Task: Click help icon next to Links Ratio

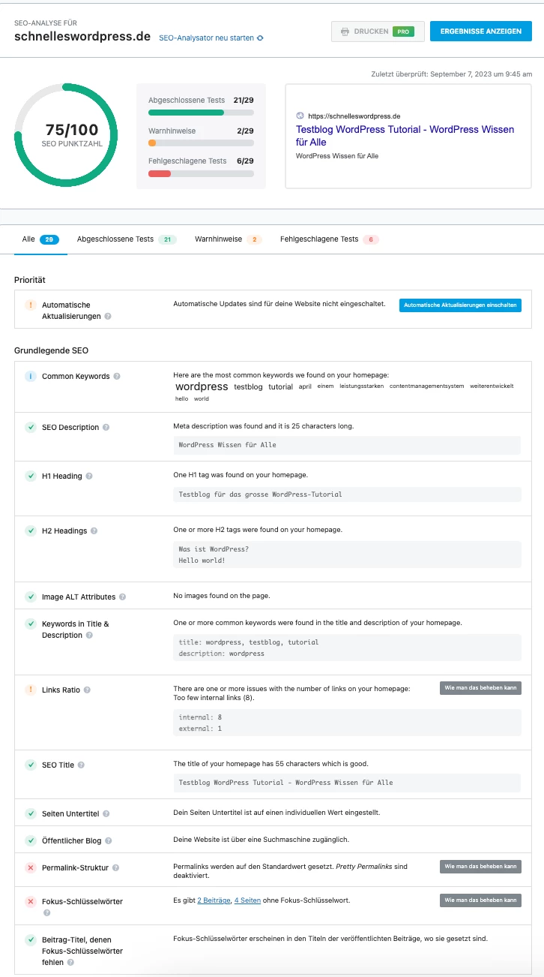Action: 87,690
